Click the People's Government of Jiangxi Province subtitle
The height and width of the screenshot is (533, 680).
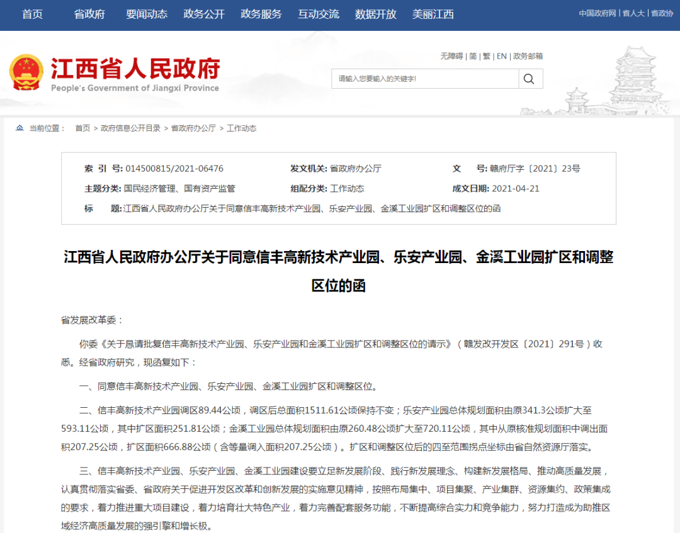coord(135,88)
